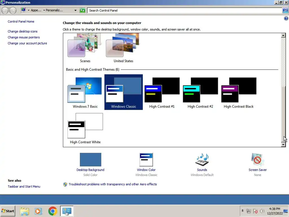This screenshot has height=217, width=289.
Task: Open the address bar history dropdown
Action: tap(75, 10)
